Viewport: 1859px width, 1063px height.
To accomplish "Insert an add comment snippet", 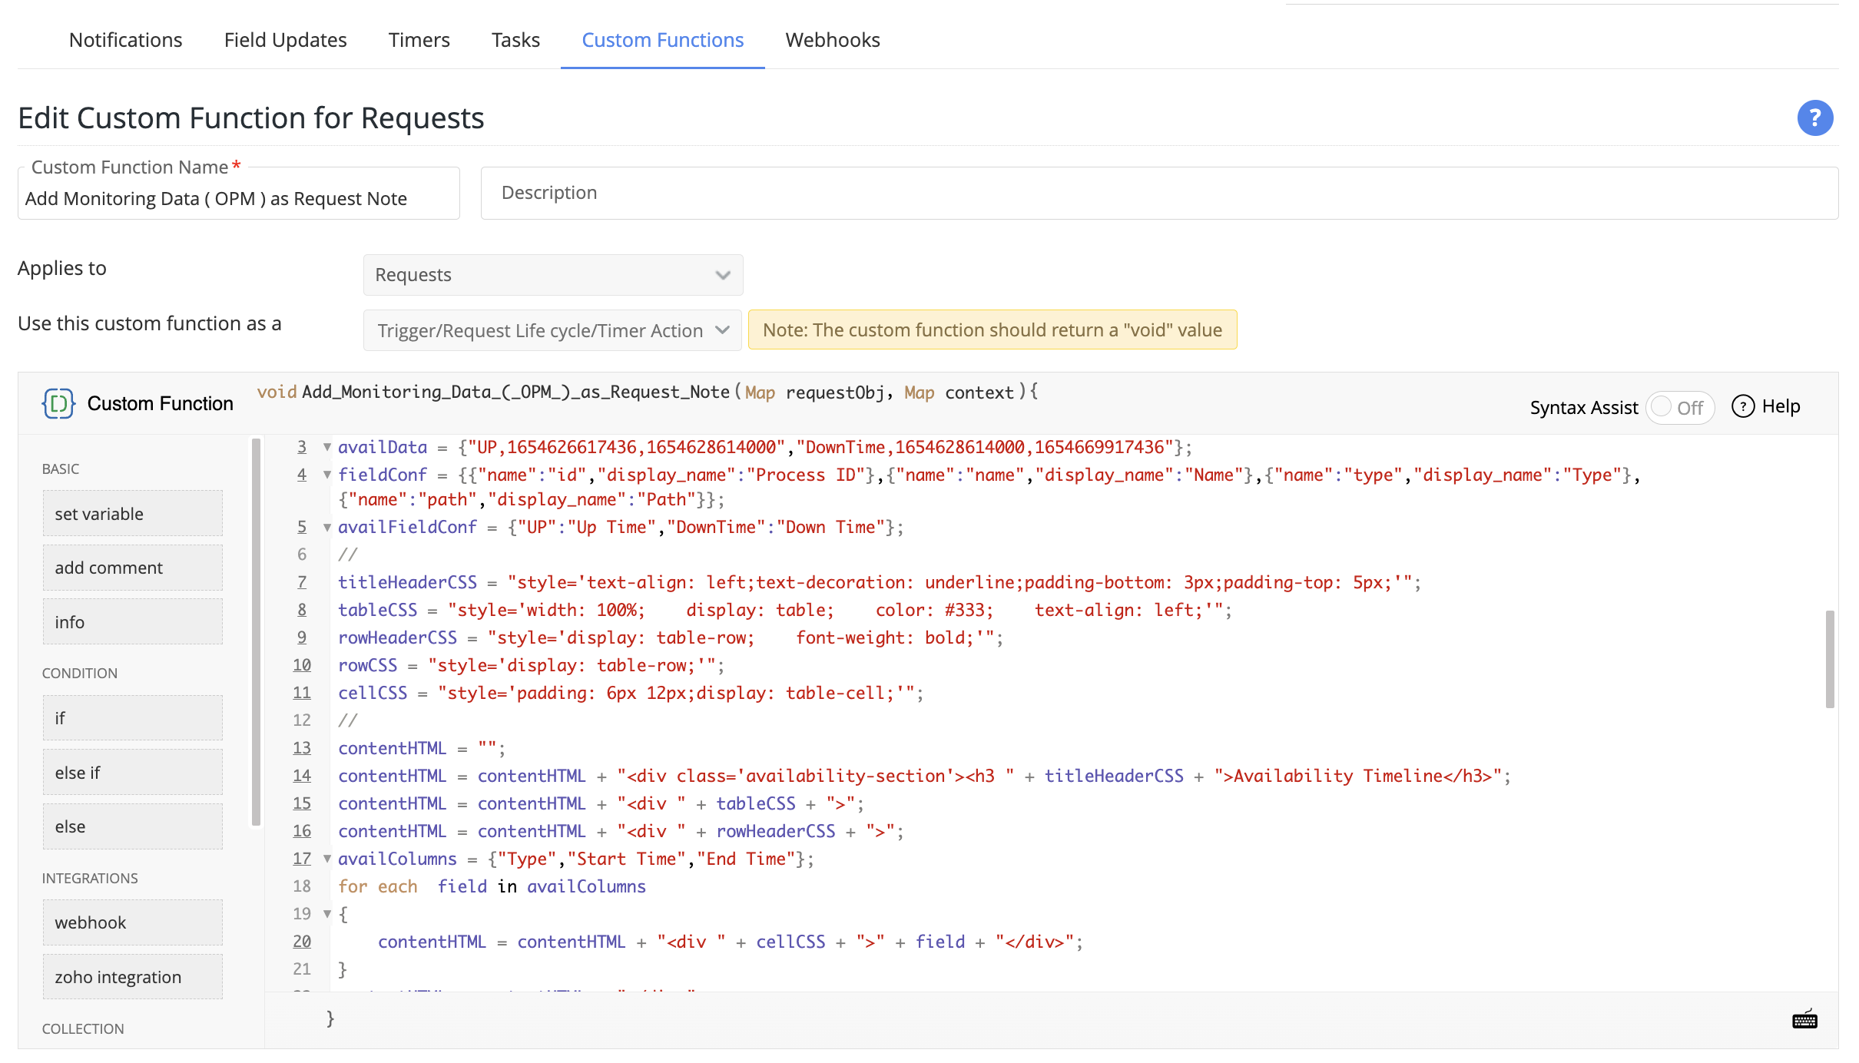I will point(132,567).
